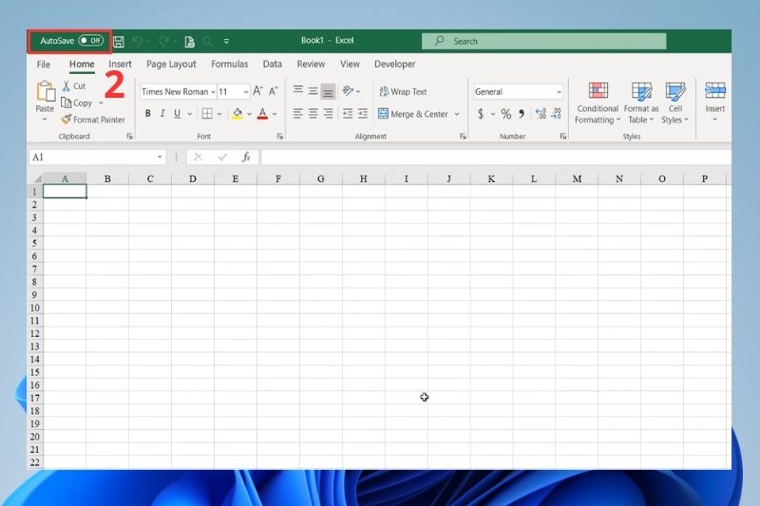Click the Insert Function fx icon

(246, 157)
